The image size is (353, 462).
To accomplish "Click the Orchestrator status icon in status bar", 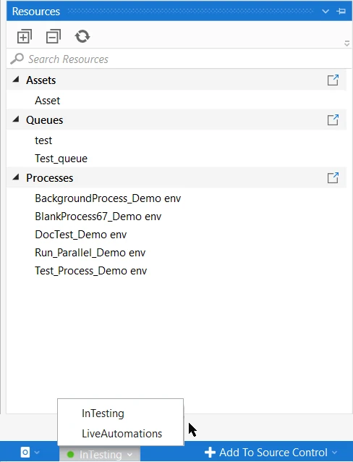I will 25,452.
